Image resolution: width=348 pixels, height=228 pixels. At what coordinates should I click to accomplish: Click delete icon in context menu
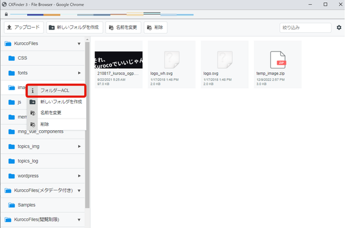tap(32, 124)
